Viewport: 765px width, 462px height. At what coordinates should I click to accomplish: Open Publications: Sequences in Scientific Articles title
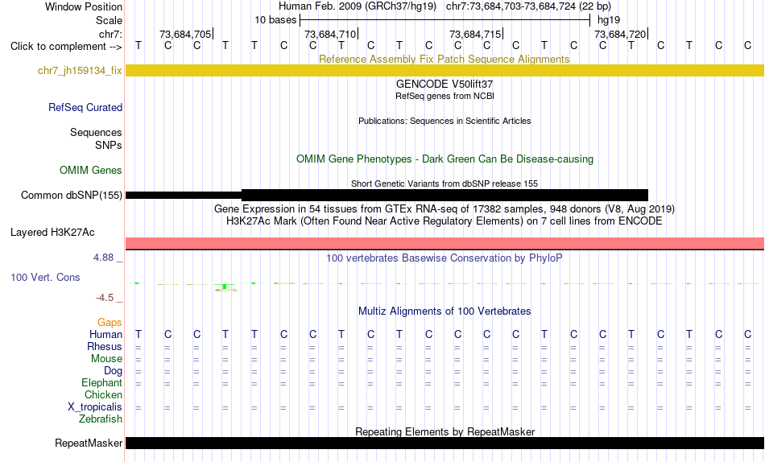[x=445, y=121]
